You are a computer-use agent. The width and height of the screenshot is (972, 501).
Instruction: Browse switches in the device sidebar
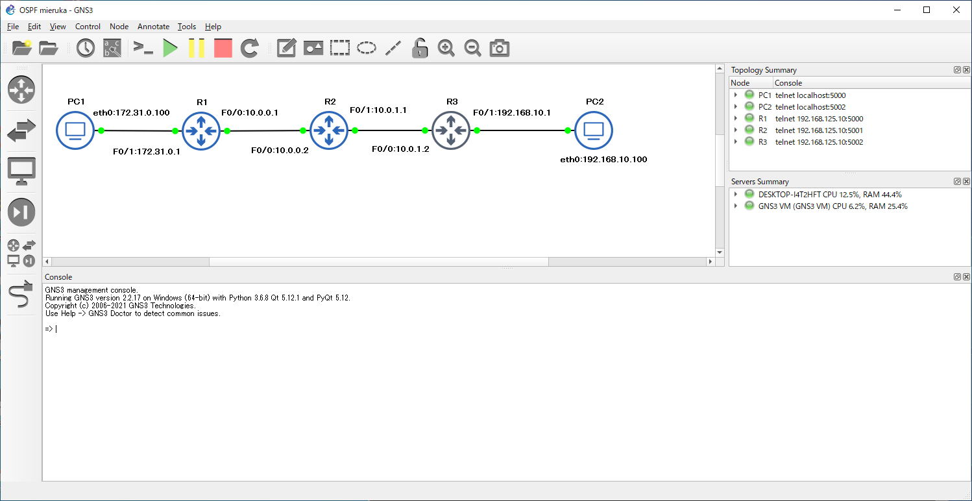(21, 130)
